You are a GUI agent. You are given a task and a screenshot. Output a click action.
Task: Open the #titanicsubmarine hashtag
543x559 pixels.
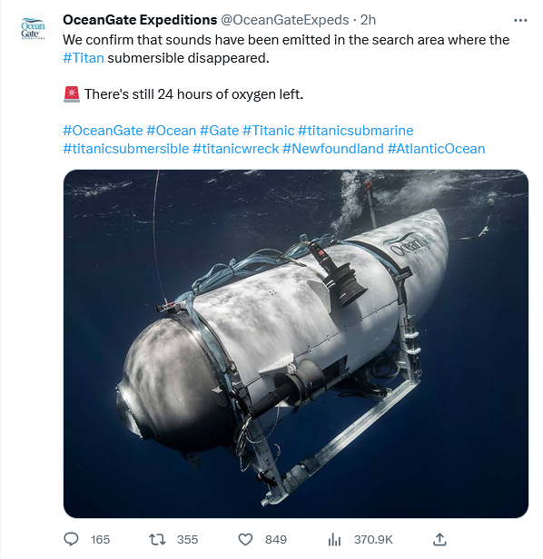point(356,131)
